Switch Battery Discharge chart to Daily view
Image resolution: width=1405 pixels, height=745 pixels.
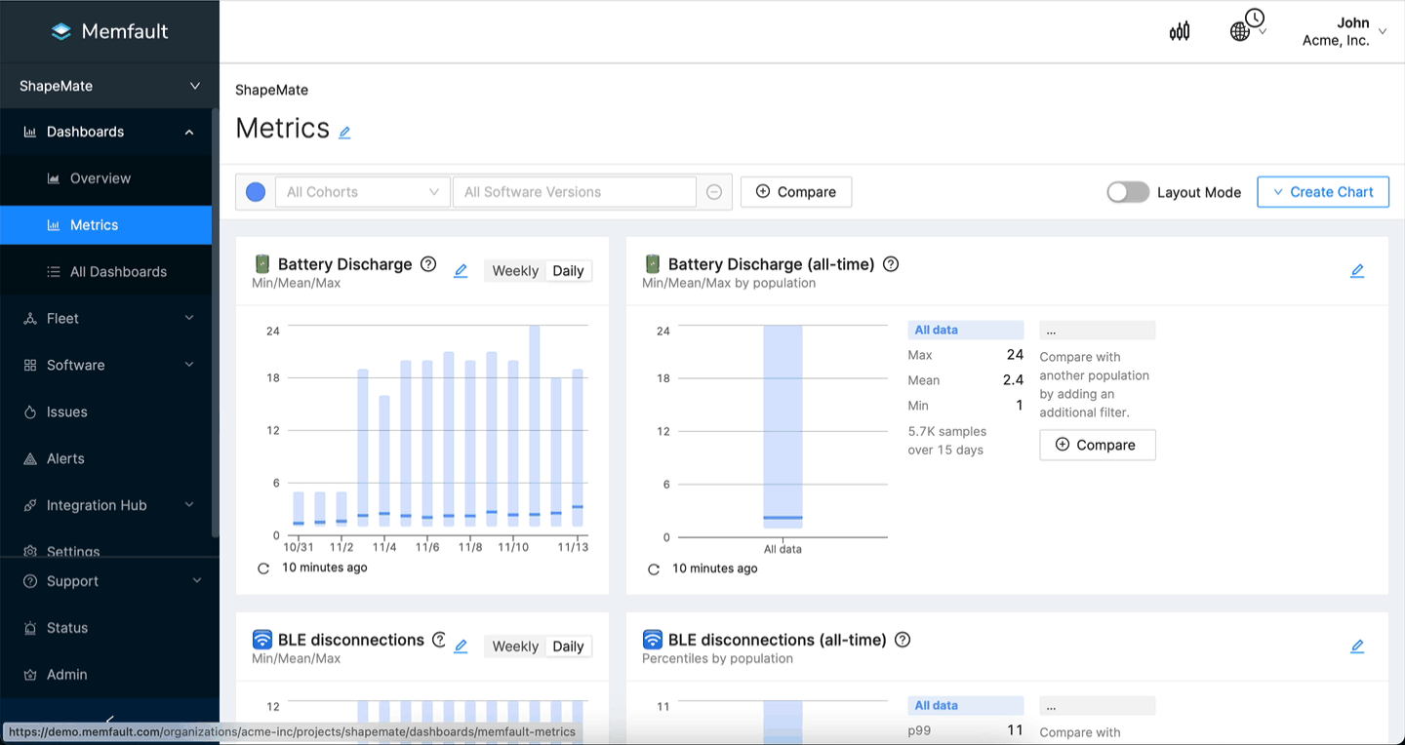coord(568,270)
